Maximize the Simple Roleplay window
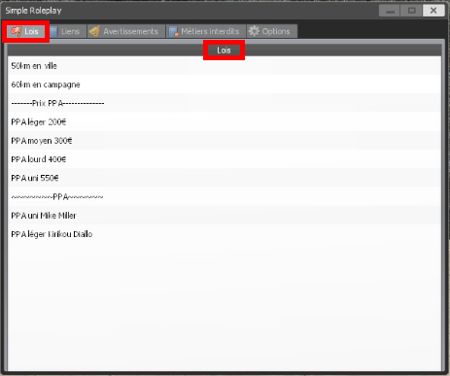The width and height of the screenshot is (450, 376). (x=411, y=11)
